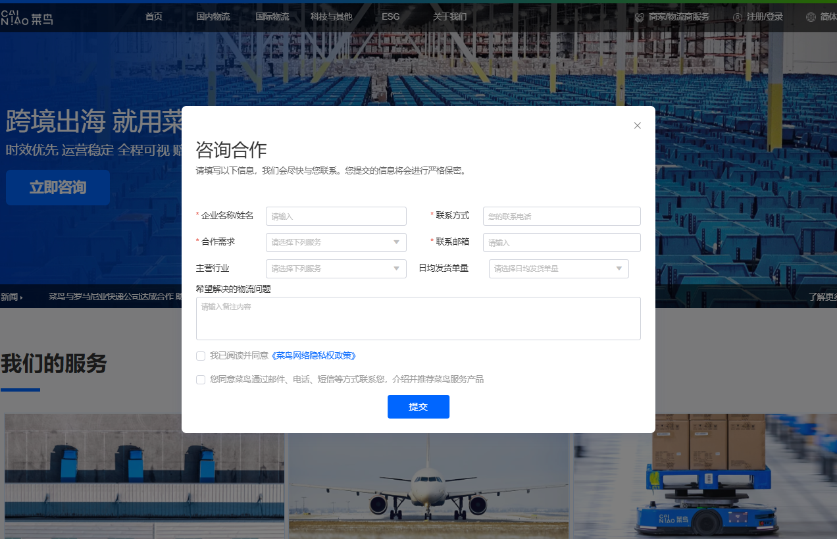Click the globe language icon
This screenshot has width=837, height=539.
click(x=811, y=18)
